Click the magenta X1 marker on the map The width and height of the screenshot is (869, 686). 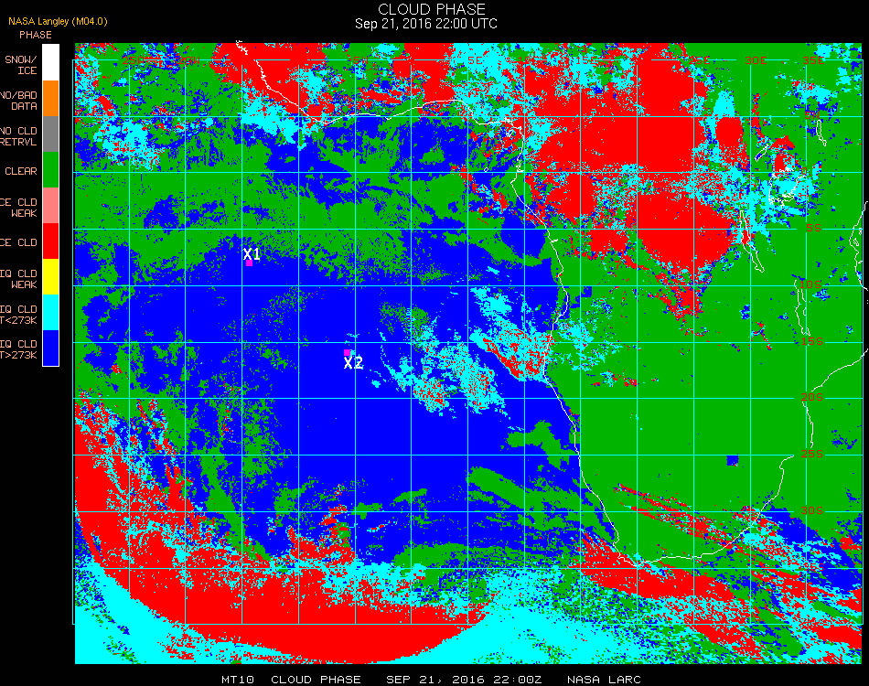250,263
